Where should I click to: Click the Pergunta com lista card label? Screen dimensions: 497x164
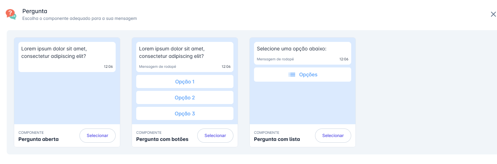277,139
